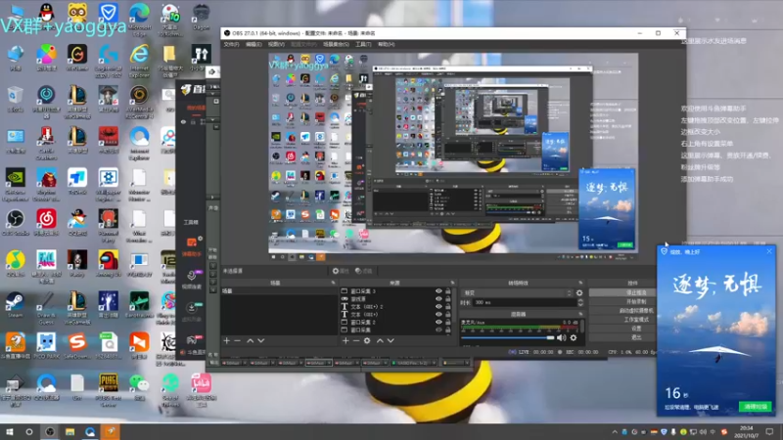The height and width of the screenshot is (440, 783).
Task: Open the 麦克风/Aux mixer settings gear
Action: pyautogui.click(x=574, y=337)
